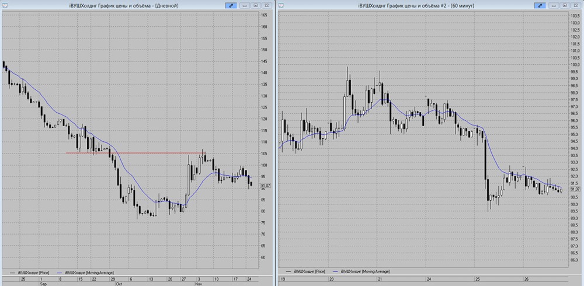This screenshot has height=286, width=584.
Task: Click the 91,07 current price label on the daily chart
Action: [x=266, y=186]
